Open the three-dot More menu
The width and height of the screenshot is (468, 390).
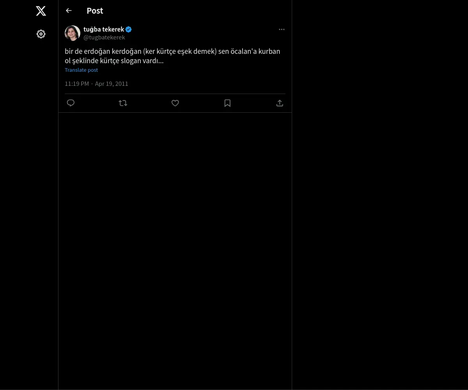282,29
